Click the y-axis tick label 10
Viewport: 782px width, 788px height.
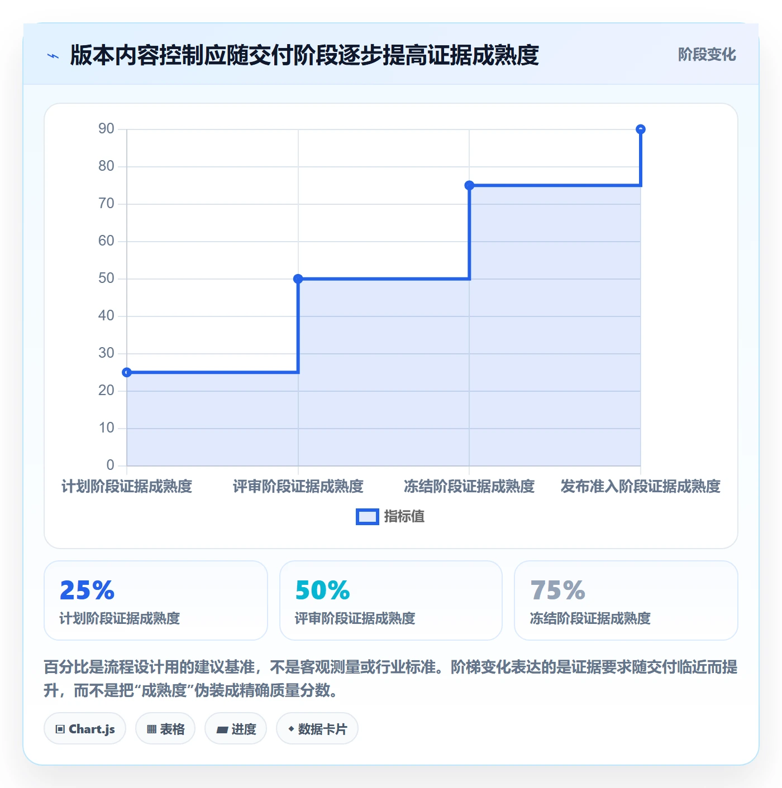tap(106, 428)
